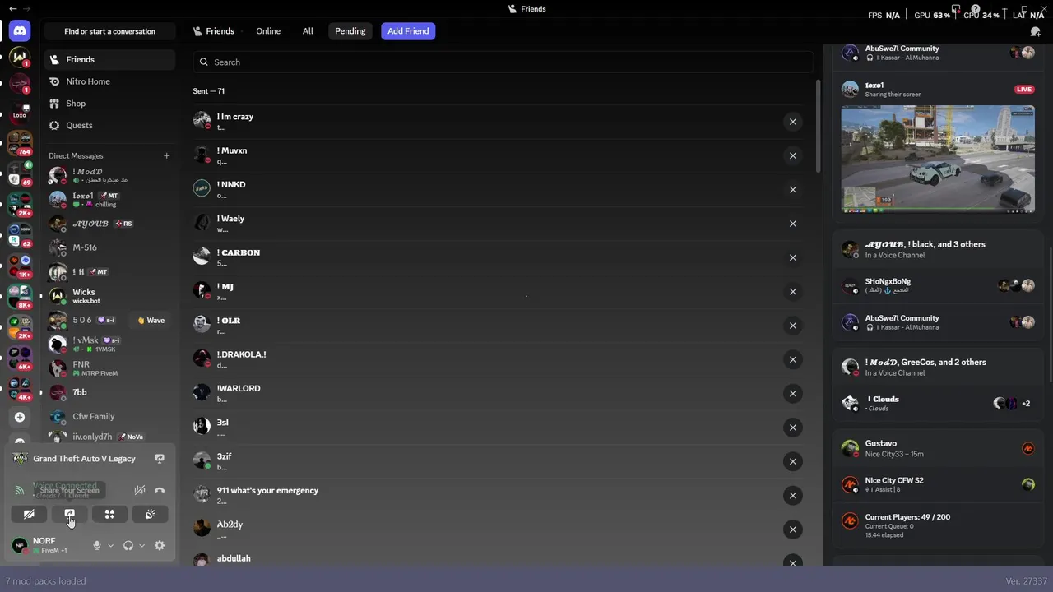Open Cfw Family group DM
Viewport: 1053px width, 592px height.
tap(109, 416)
